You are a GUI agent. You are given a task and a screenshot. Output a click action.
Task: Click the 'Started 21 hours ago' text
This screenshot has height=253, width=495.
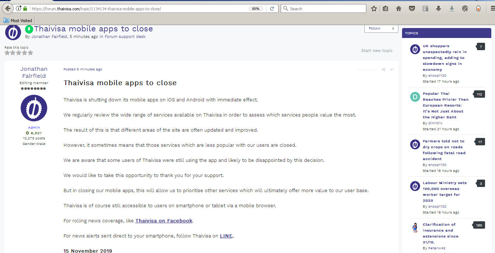[441, 129]
